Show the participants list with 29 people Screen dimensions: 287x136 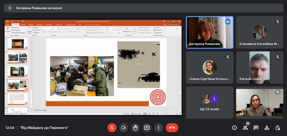[x=245, y=128]
